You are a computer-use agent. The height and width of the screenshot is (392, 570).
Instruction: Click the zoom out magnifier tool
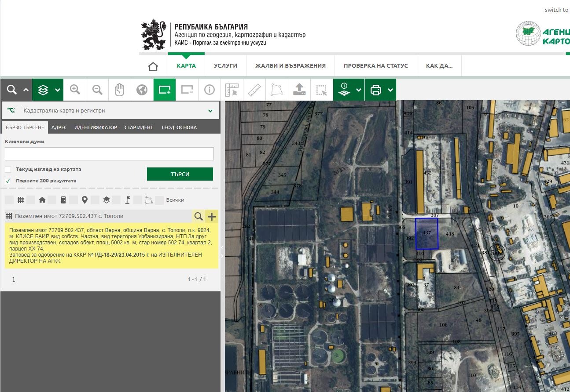point(98,90)
